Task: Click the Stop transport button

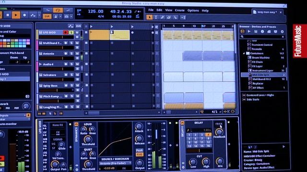Action: coord(8,15)
